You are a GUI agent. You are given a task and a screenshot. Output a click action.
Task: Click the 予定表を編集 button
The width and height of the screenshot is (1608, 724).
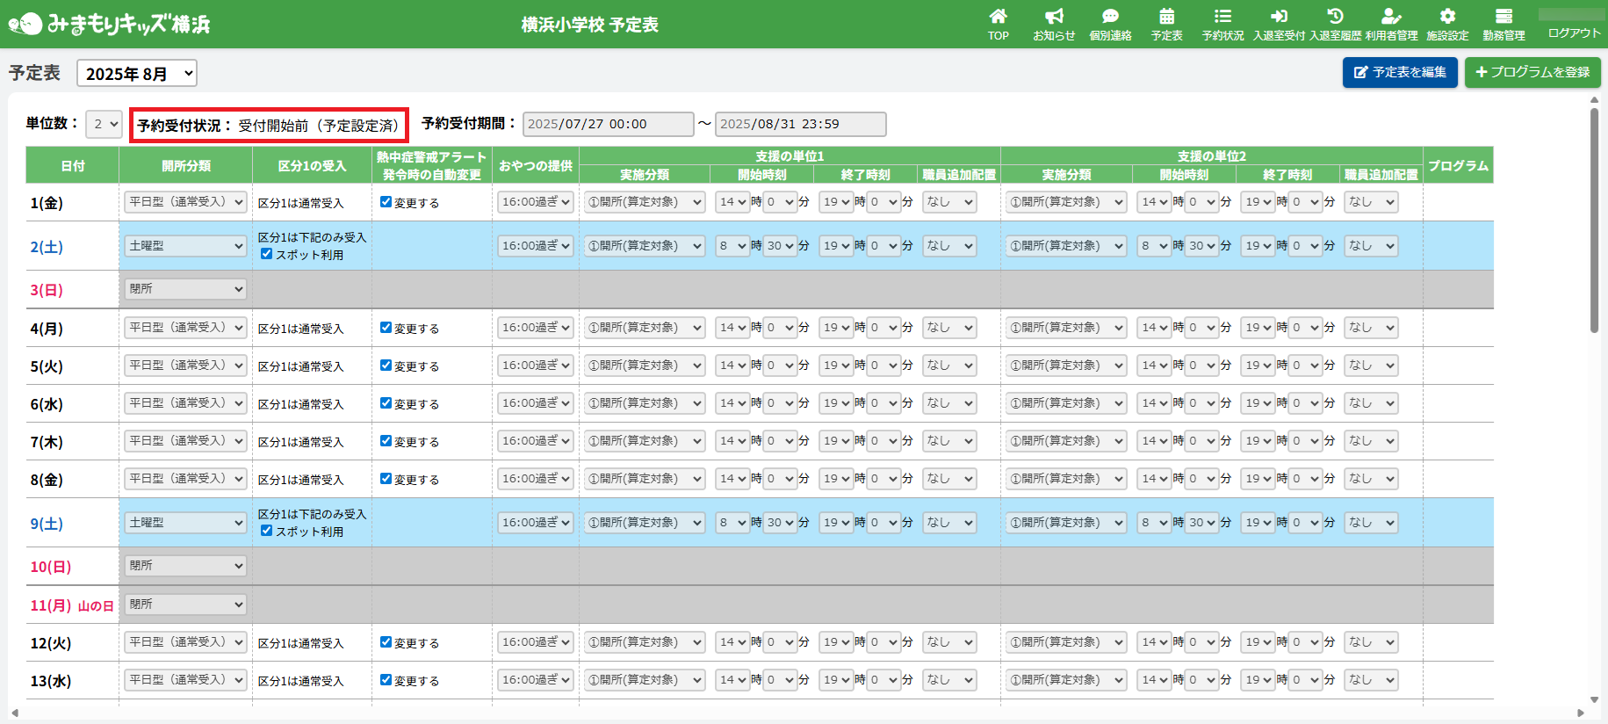click(x=1400, y=72)
